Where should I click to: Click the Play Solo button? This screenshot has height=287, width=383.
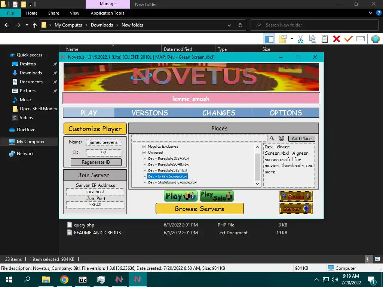[217, 196]
